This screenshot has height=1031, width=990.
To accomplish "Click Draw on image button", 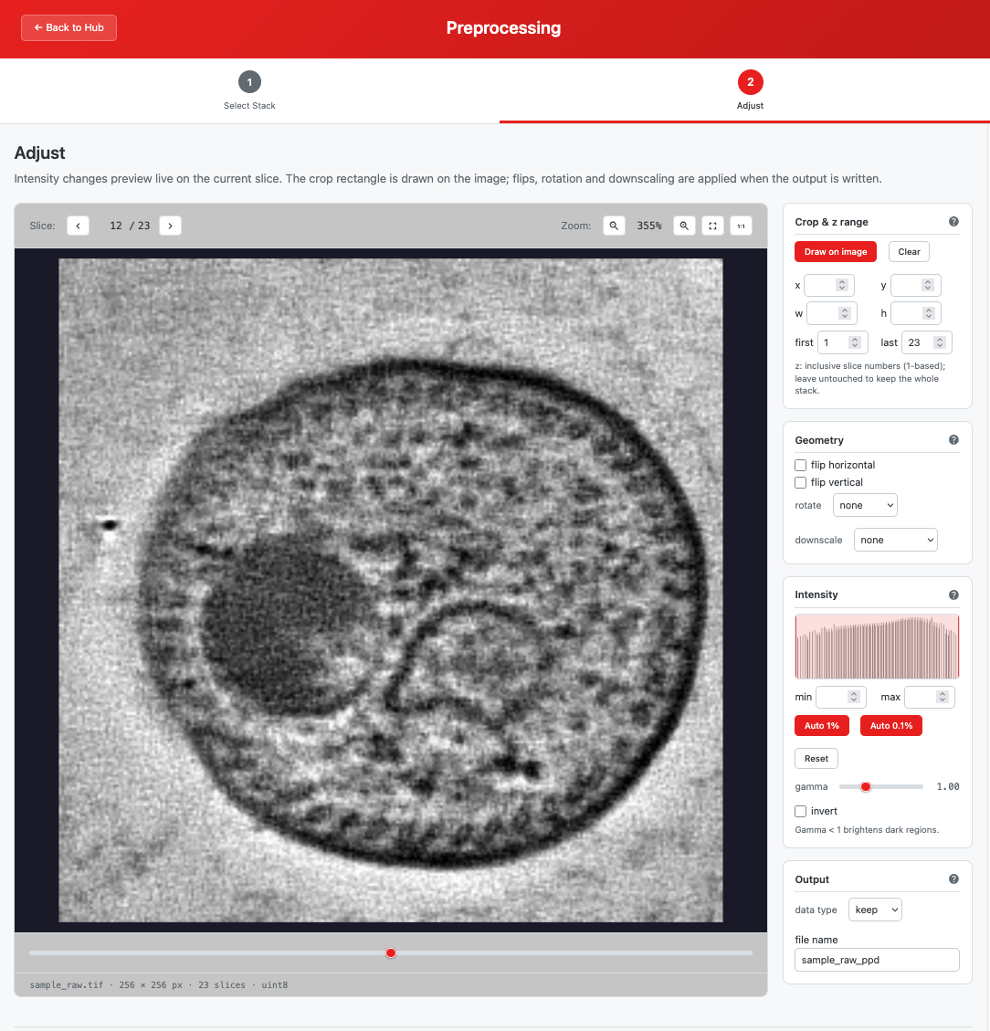I will tap(836, 252).
